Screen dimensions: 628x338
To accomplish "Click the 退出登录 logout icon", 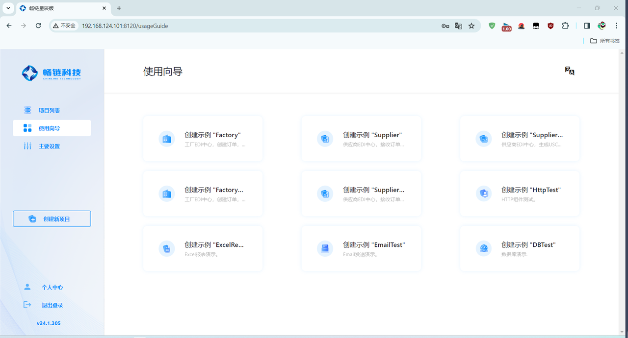I will (x=27, y=305).
